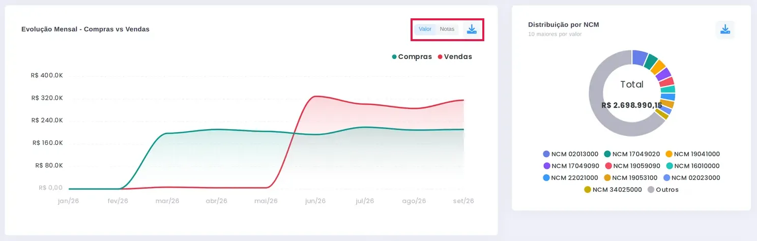Toggle NCM 16010000 legend entry
Screen dimensions: 757x241
pyautogui.click(x=693, y=166)
